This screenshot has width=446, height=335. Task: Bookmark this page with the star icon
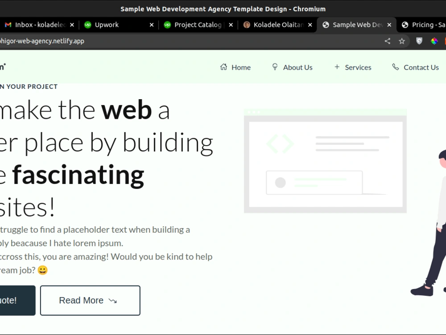click(402, 41)
